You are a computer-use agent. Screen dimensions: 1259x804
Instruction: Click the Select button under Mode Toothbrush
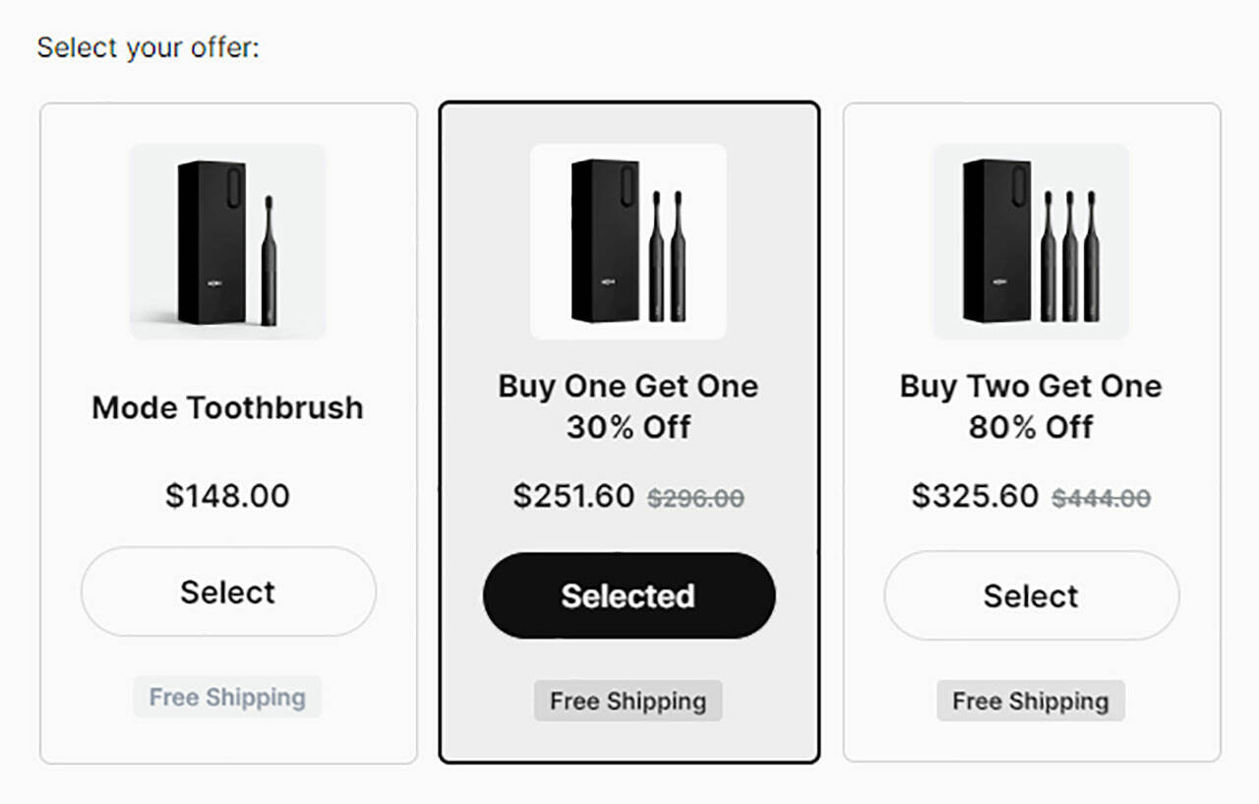coord(228,591)
